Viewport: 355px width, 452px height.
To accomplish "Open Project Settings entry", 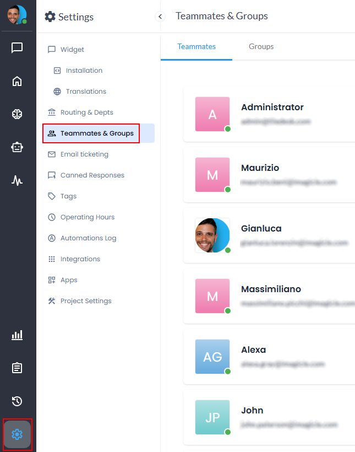I will pyautogui.click(x=85, y=301).
